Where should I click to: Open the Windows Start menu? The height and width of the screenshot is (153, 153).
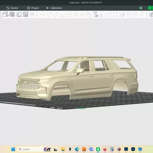tap(13, 149)
